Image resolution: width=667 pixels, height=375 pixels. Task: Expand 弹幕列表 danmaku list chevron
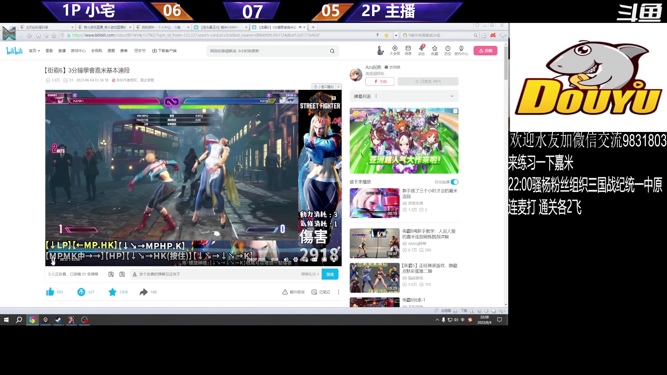coord(452,96)
